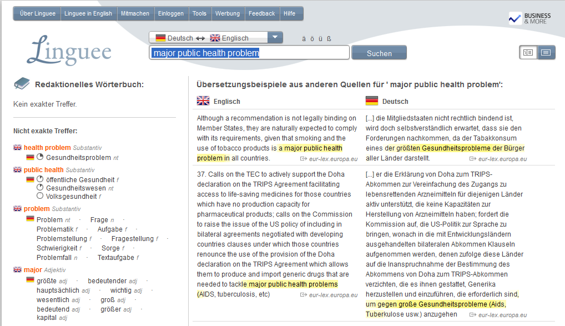Switch to the single-column list view
Viewport: 565px width, 326px height.
click(546, 53)
